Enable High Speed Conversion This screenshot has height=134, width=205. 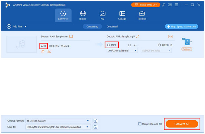coord(181,26)
